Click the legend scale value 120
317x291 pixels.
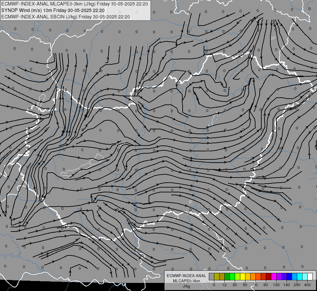pos(276,285)
